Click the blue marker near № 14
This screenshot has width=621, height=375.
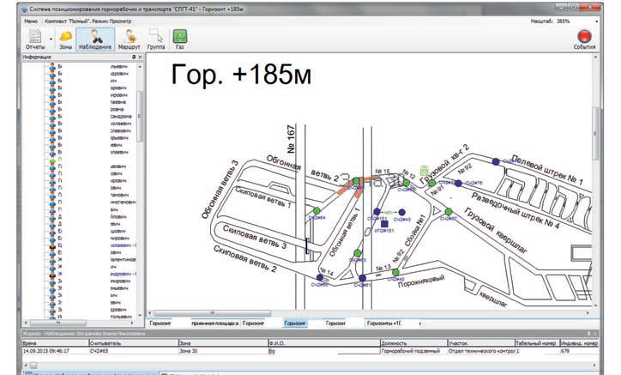pos(320,278)
